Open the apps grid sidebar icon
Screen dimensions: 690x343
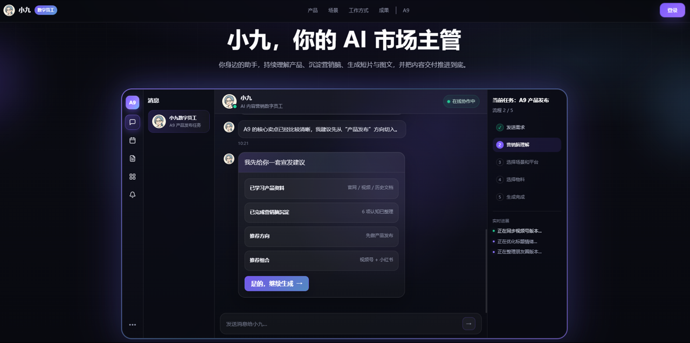133,177
